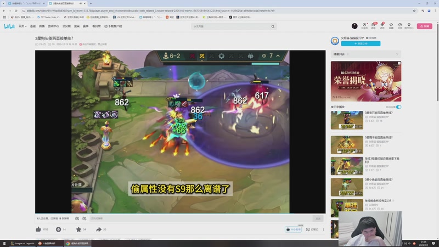The image size is (439, 247).
Task: Open the 动态 activity icon
Action: tap(382, 26)
